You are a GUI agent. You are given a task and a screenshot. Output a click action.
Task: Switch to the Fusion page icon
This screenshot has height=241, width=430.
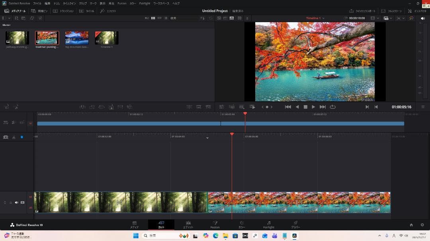(215, 223)
